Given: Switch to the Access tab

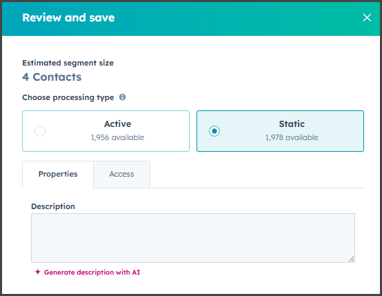Looking at the screenshot, I should (121, 174).
